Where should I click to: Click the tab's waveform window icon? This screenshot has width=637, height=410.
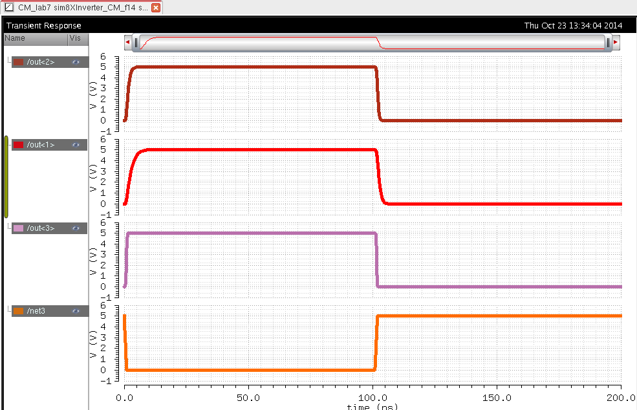(x=9, y=7)
